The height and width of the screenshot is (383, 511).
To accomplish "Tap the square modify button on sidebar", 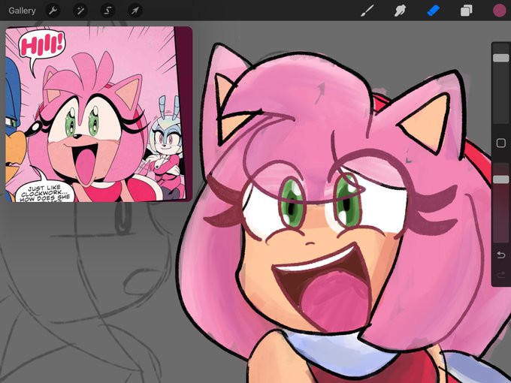I will pyautogui.click(x=501, y=143).
